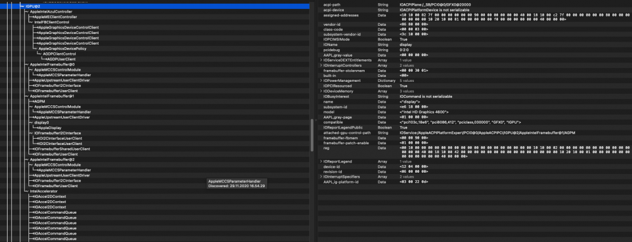Select the built-in property row
The width and height of the screenshot is (632, 242).
[x=475, y=76]
